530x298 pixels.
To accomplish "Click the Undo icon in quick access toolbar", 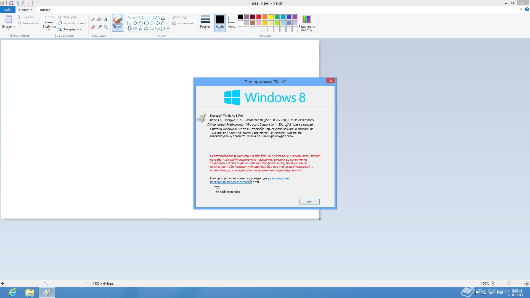I will 17,3.
